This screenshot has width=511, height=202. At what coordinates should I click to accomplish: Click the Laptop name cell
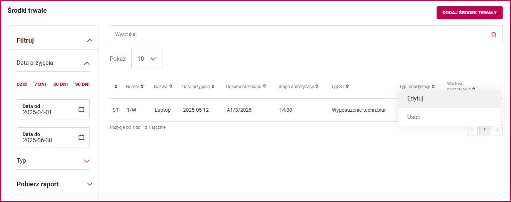pos(162,110)
